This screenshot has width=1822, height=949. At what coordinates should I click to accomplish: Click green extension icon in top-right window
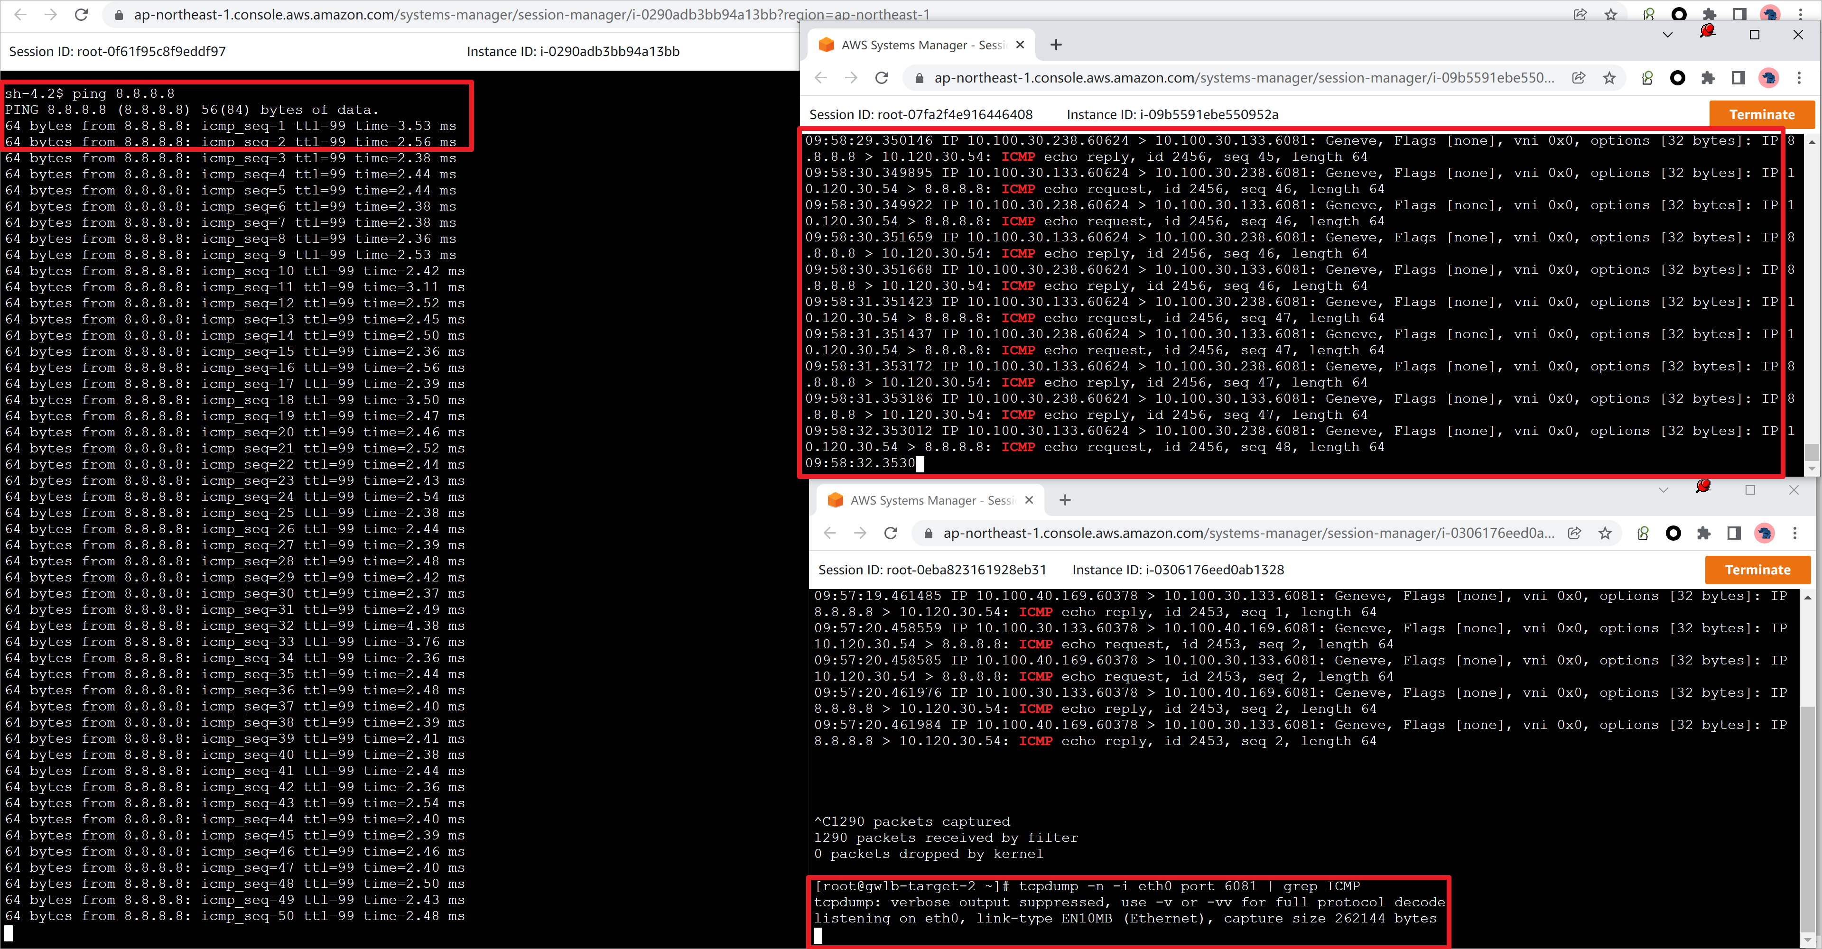tap(1647, 78)
